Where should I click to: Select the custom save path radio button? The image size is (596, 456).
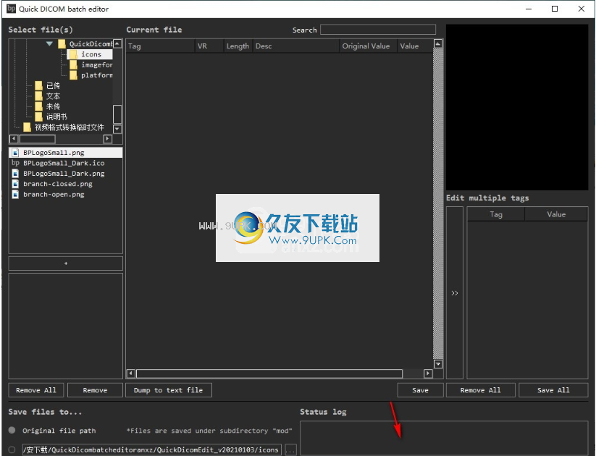12,450
